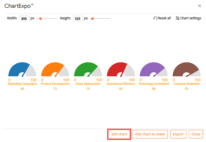Click the Marketing Campaigns label
Screen dimensions: 206x142
pyautogui.click(x=22, y=84)
